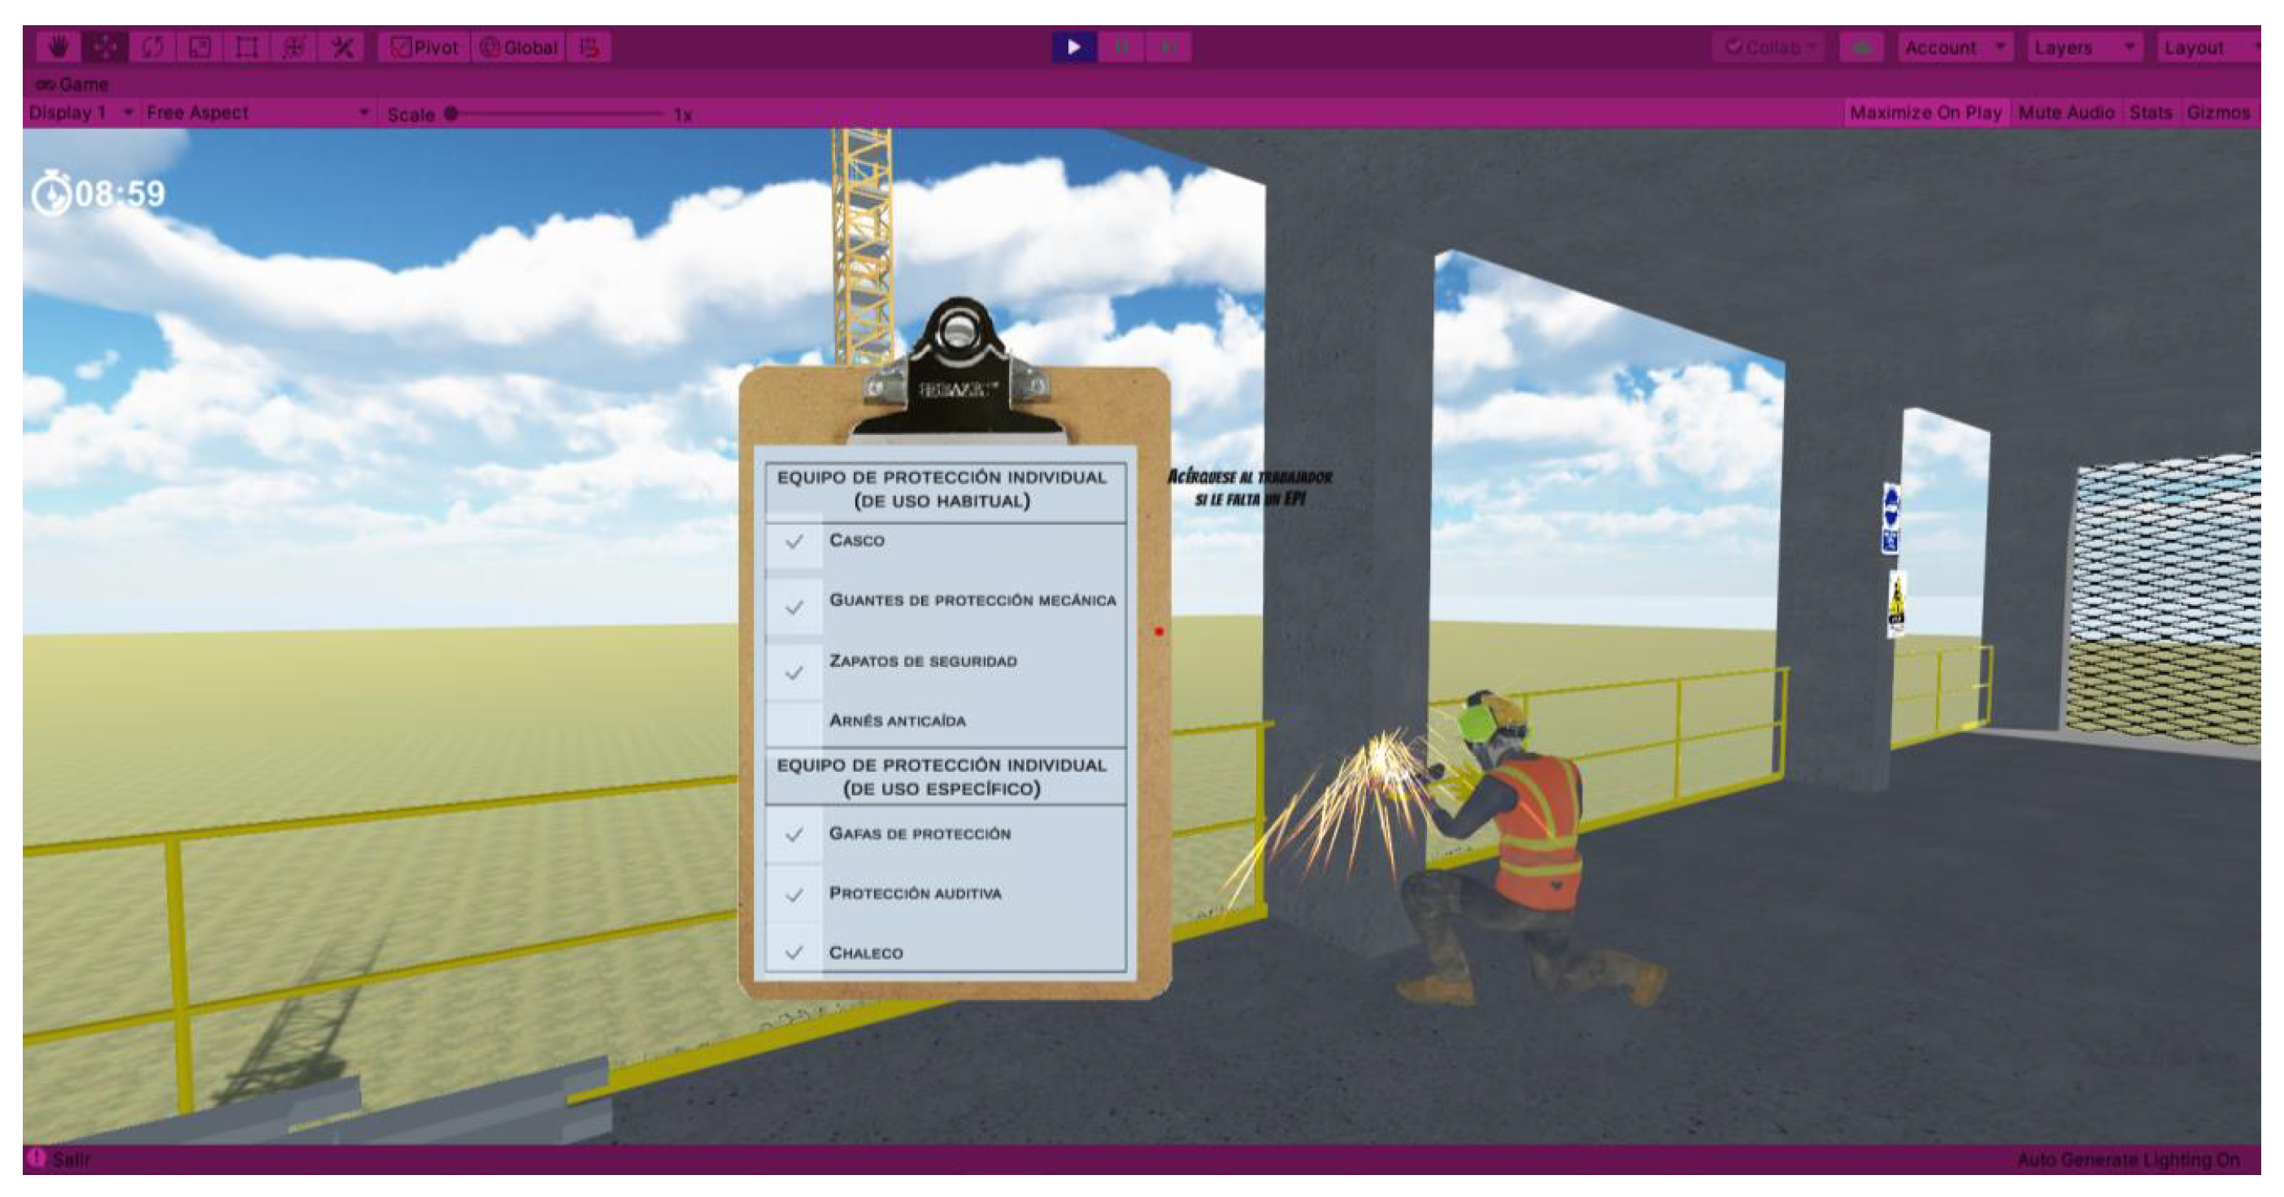The width and height of the screenshot is (2284, 1197).
Task: Click the cloud services icon
Action: (1861, 47)
